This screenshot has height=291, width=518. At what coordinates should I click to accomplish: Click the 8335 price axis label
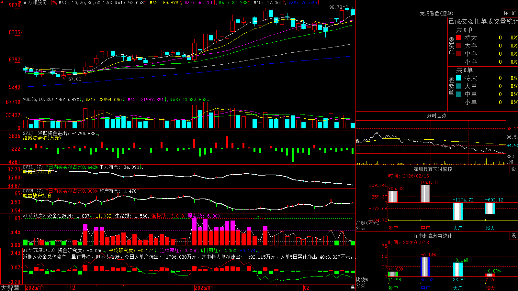tap(14, 32)
